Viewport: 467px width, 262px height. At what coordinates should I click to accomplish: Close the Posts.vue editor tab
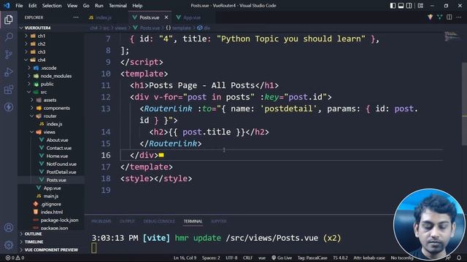tap(166, 17)
